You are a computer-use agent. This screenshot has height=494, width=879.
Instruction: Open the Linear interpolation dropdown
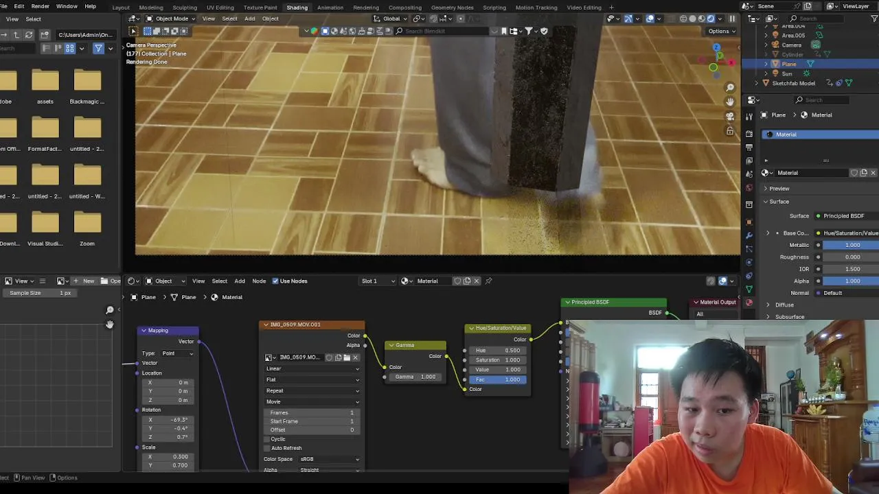pos(312,368)
